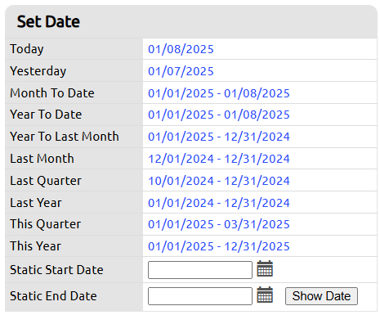Select Last Month range 12/01/2024 - 12/31/2024

coord(219,159)
